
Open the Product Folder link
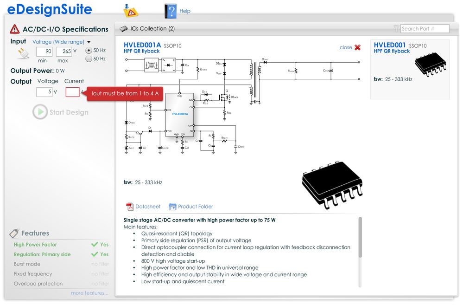[195, 207]
